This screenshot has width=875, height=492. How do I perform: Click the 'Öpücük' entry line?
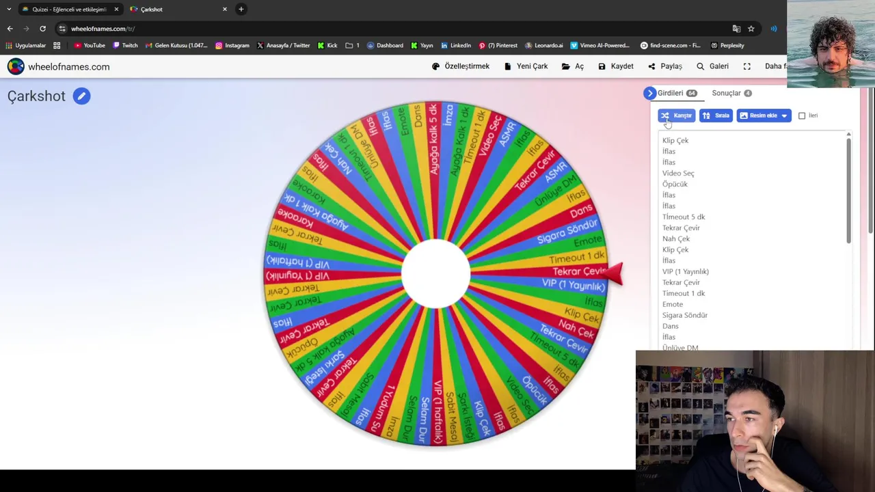point(675,184)
